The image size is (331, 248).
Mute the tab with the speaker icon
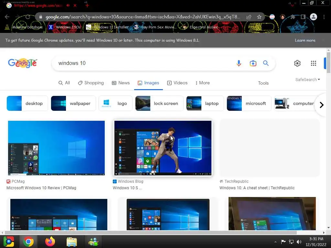(x=68, y=5)
